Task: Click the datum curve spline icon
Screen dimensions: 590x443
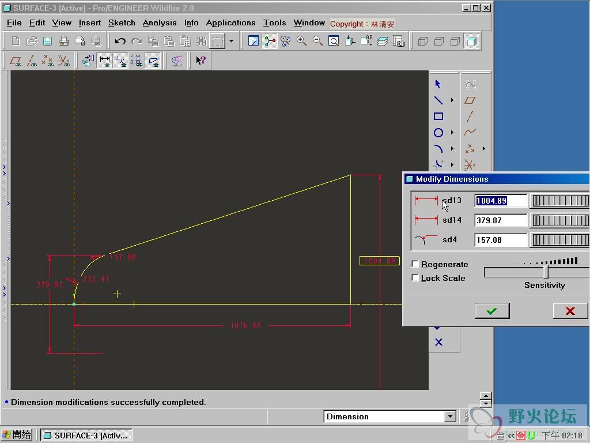Action: coord(470,132)
